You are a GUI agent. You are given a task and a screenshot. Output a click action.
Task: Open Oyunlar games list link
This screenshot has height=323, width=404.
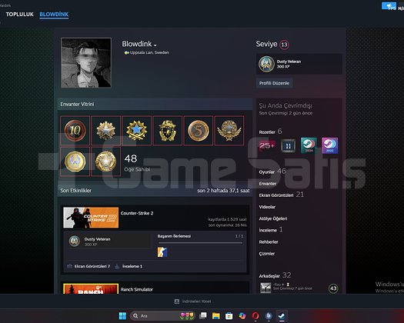pyautogui.click(x=267, y=172)
